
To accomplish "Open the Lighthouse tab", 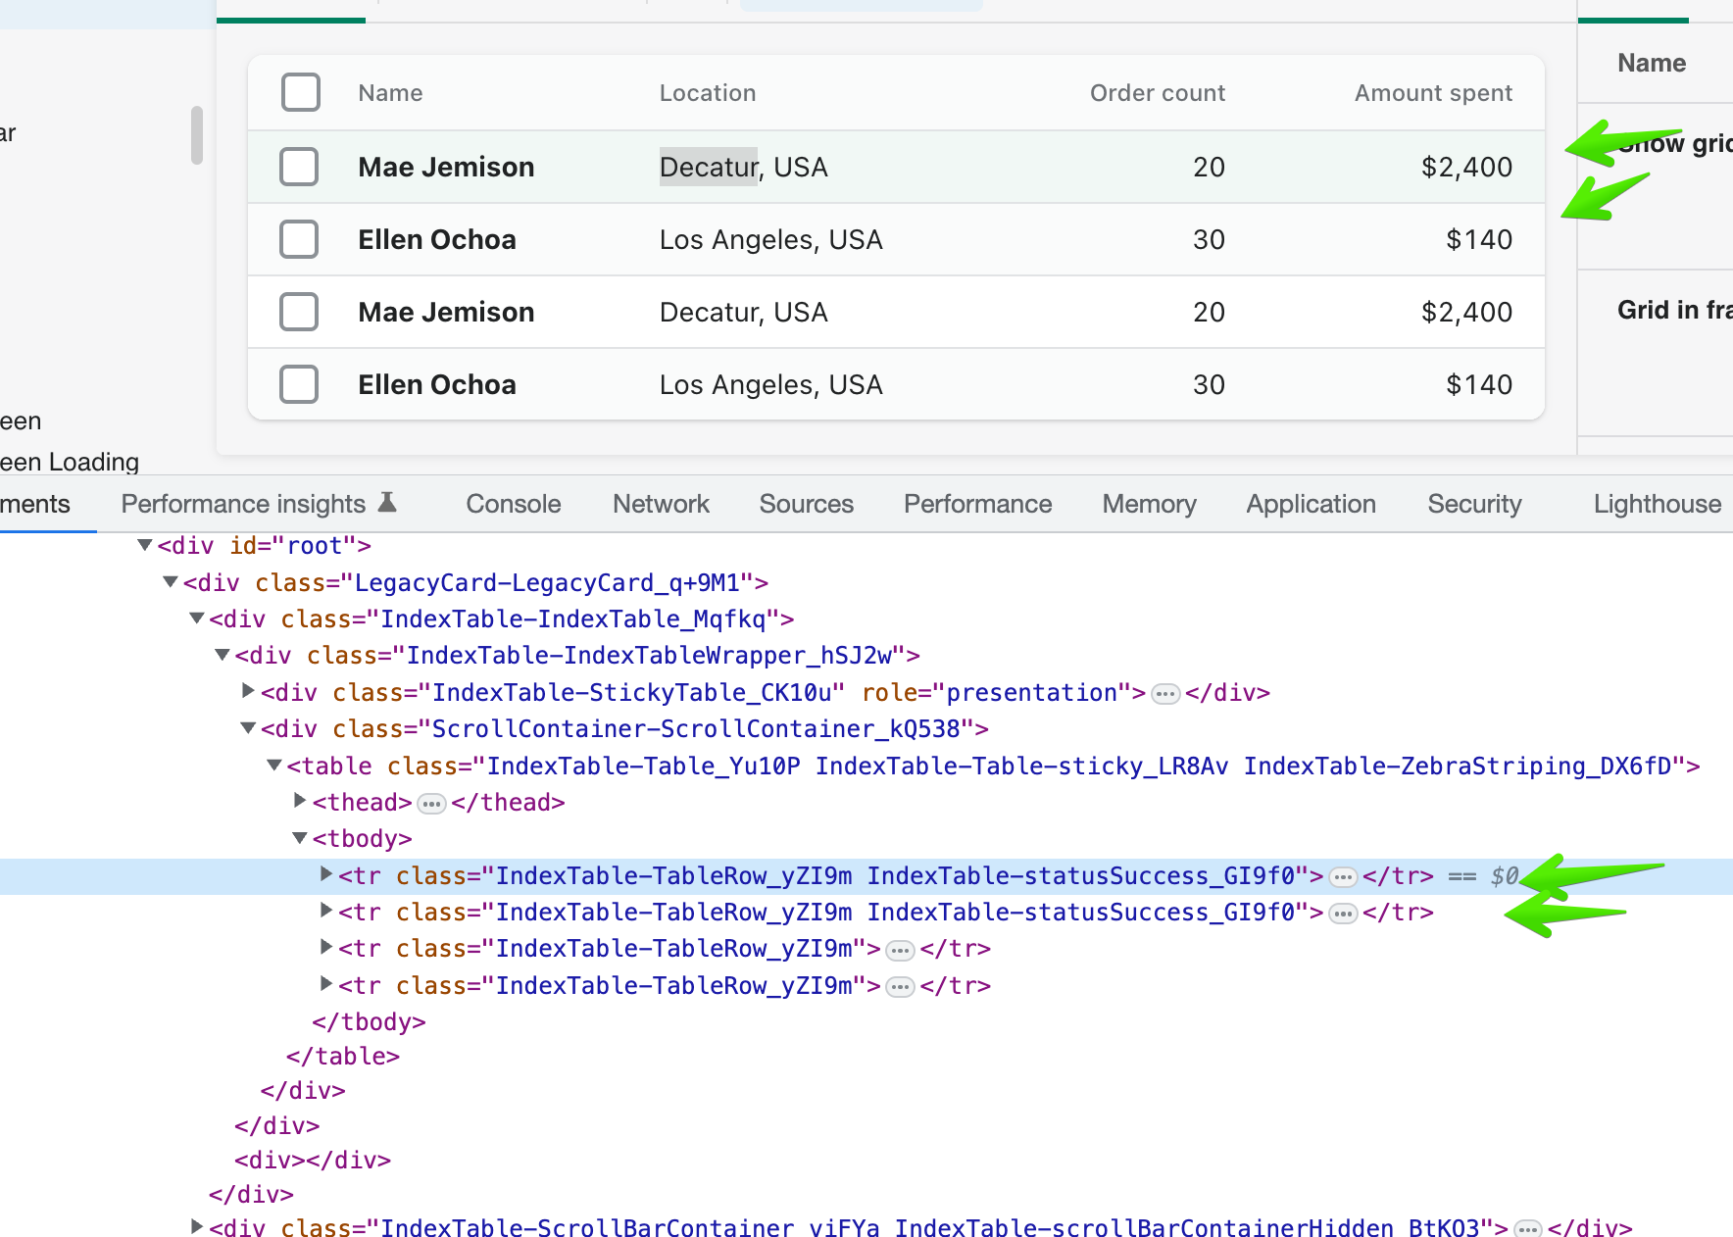I will [x=1657, y=504].
